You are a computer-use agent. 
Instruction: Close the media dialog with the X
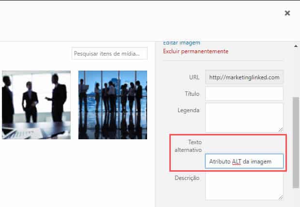(287, 13)
